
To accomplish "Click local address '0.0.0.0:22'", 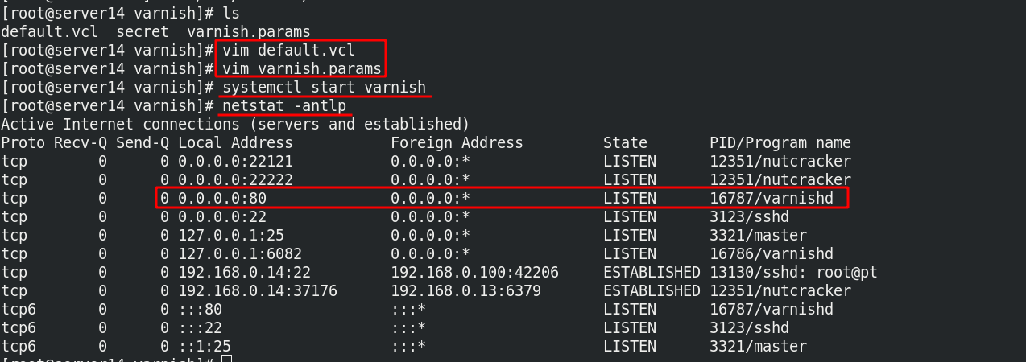I will pos(222,217).
